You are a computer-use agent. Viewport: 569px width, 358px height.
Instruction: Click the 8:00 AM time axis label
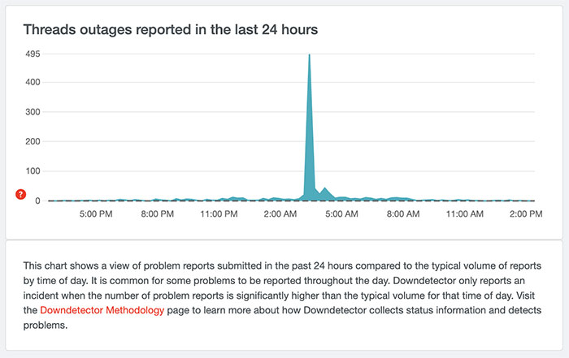(403, 215)
